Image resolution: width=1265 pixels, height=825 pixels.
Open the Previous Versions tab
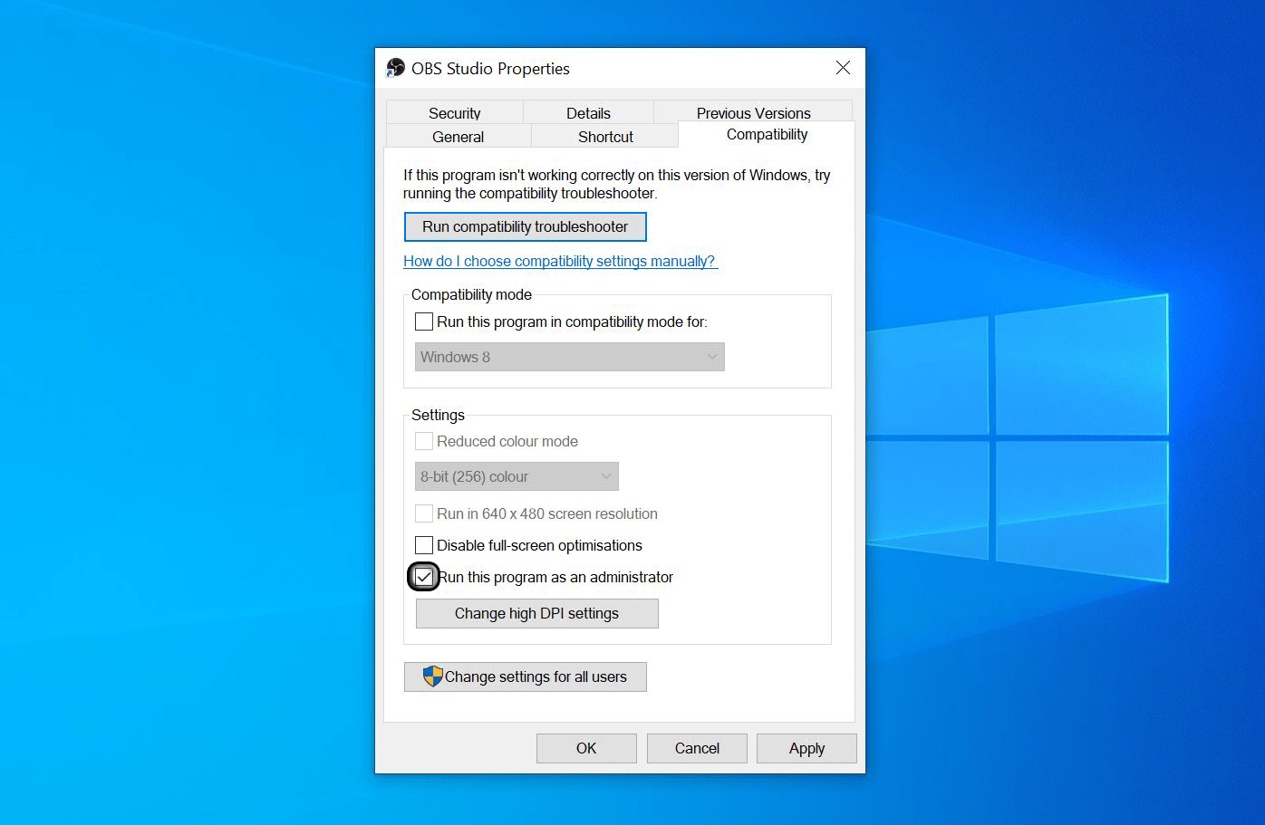(x=753, y=112)
